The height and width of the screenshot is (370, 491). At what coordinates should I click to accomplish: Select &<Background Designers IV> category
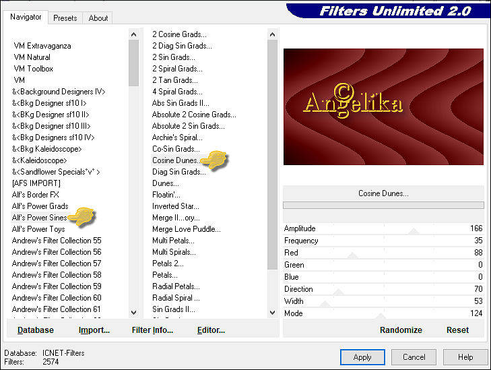click(x=59, y=92)
